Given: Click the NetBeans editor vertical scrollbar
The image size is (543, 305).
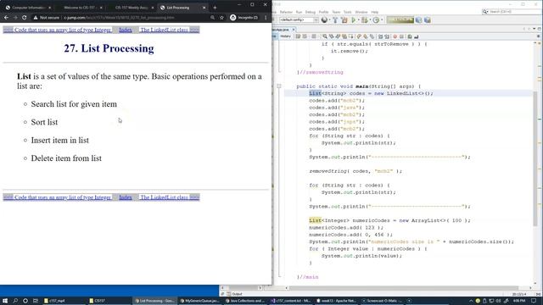Looking at the screenshot, I should point(535,159).
